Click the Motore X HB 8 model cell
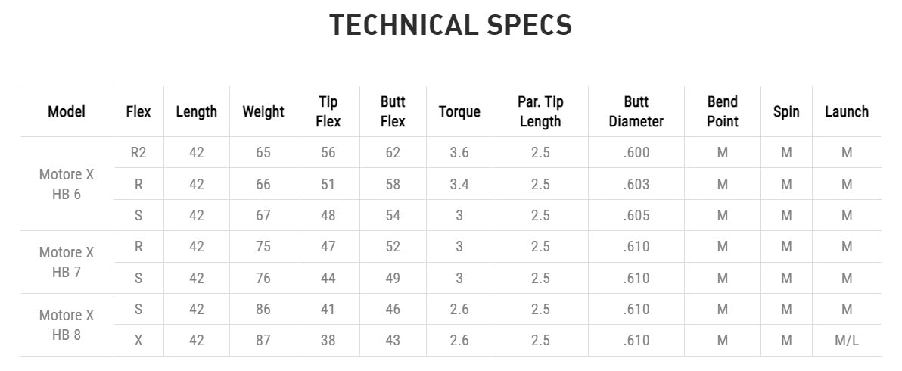 pyautogui.click(x=67, y=325)
